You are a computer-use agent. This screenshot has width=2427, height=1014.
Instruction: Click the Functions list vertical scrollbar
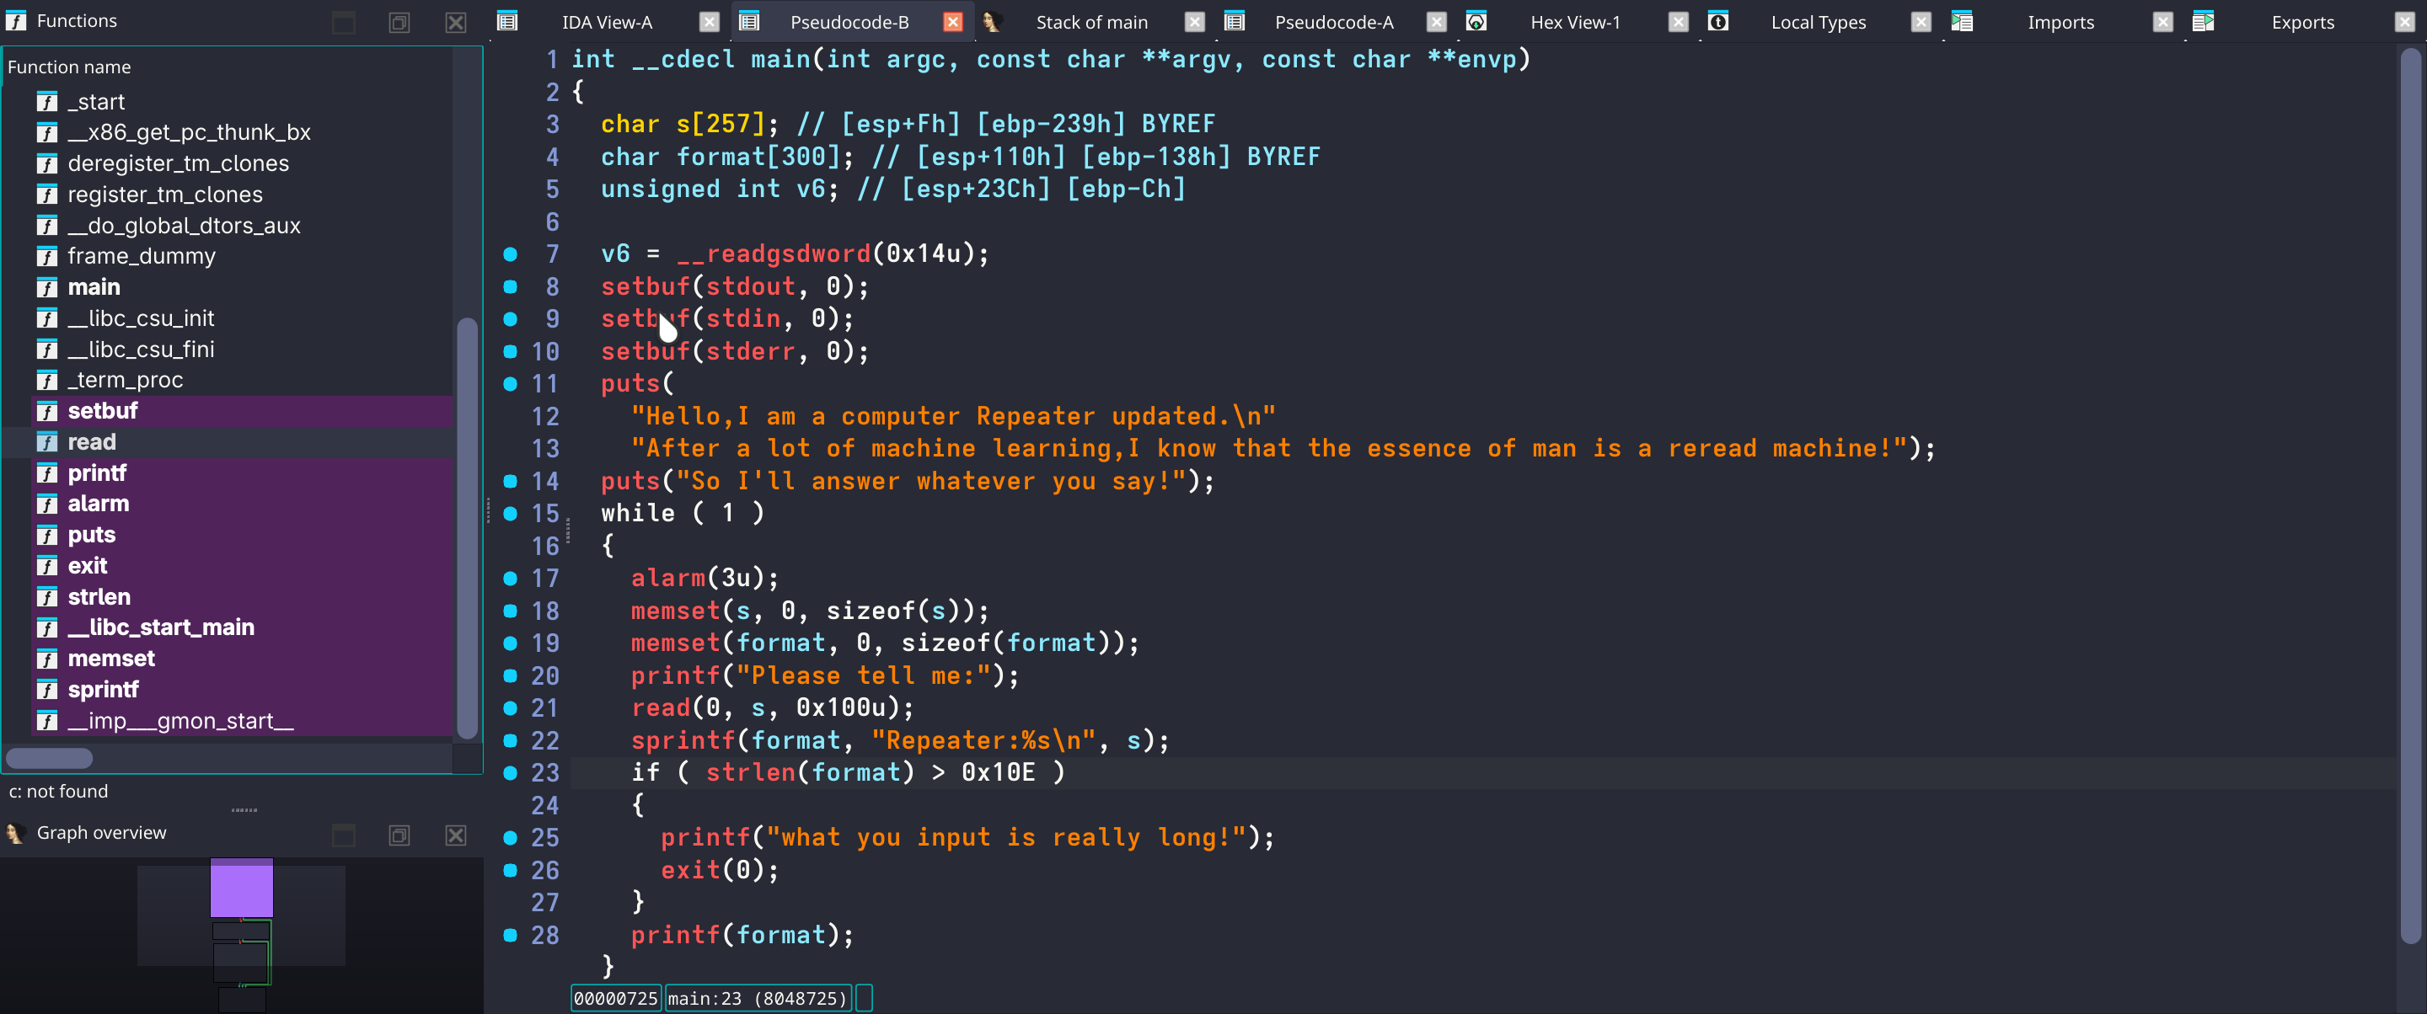coord(466,528)
